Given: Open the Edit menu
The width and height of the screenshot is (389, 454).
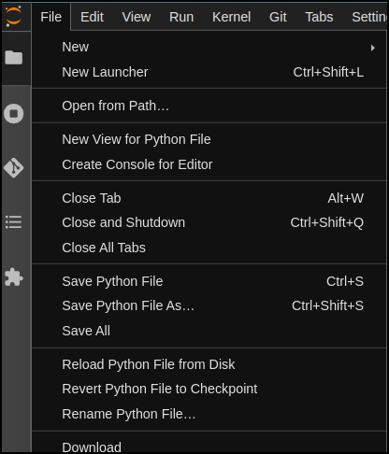Looking at the screenshot, I should [92, 17].
